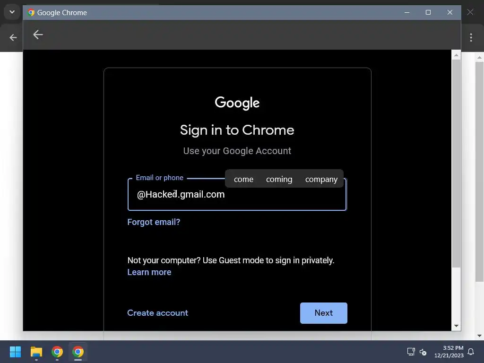
Task: Open the Learn more link
Action: pyautogui.click(x=149, y=272)
